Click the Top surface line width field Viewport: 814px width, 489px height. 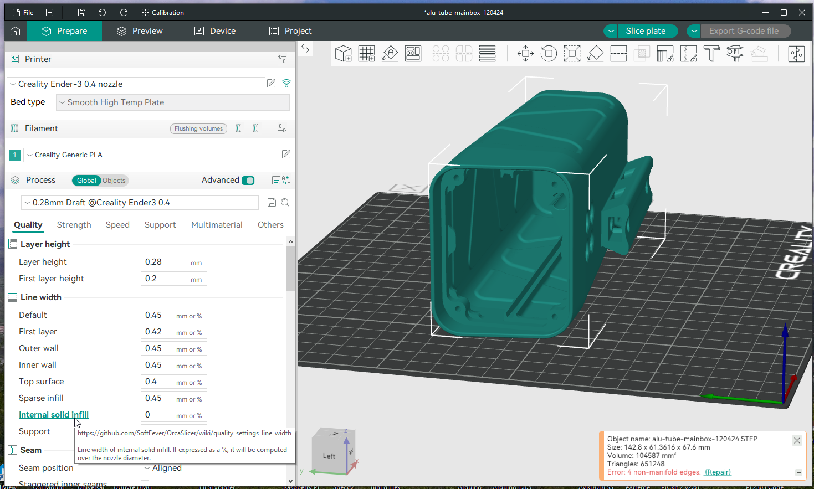[174, 382]
